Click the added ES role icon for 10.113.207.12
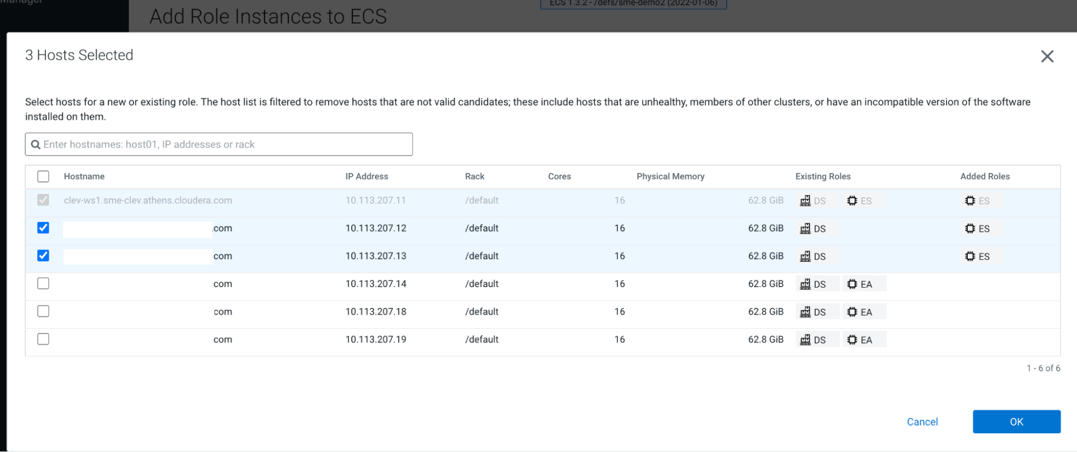1077x452 pixels. pos(970,228)
